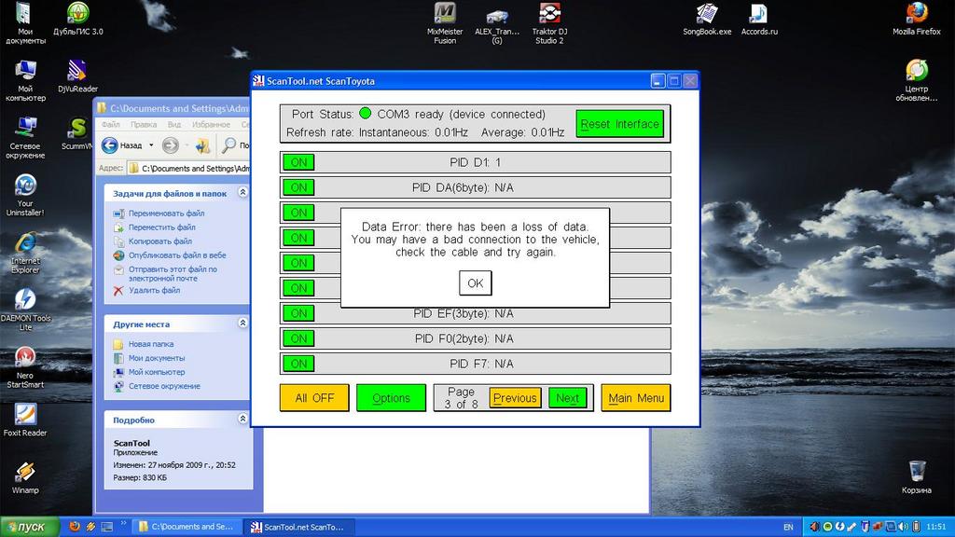Open Мои документы desktop icon
Viewport: 955px width, 537px height.
click(25, 23)
